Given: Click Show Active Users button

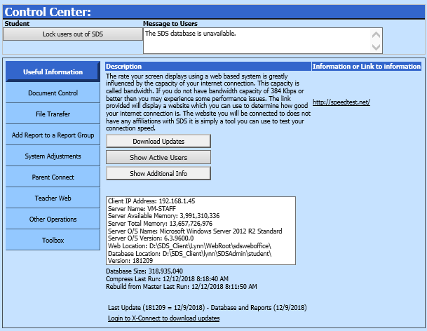Looking at the screenshot, I should click(158, 157).
